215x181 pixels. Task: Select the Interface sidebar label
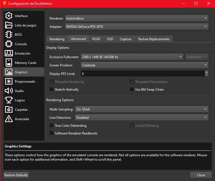pyautogui.click(x=21, y=16)
